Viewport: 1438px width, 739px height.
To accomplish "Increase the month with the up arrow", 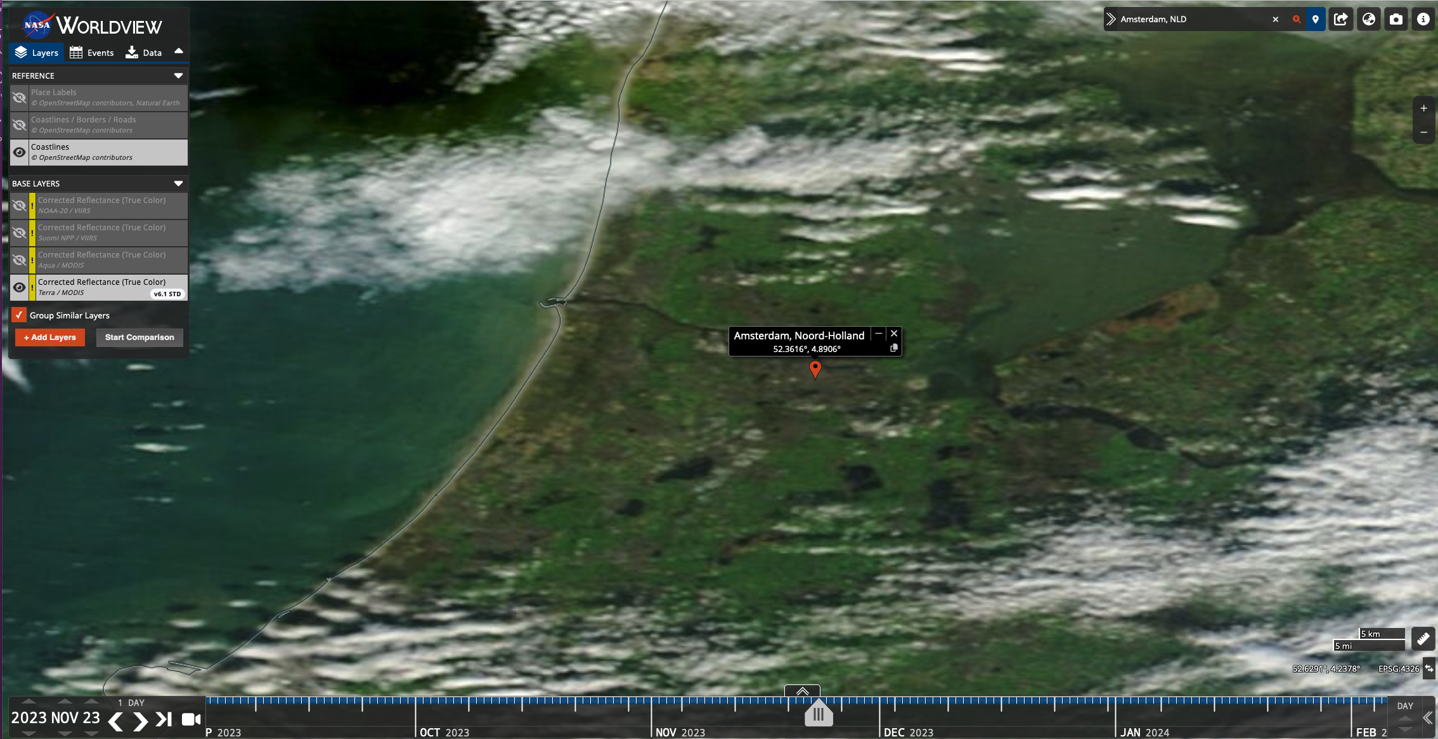I will [65, 702].
